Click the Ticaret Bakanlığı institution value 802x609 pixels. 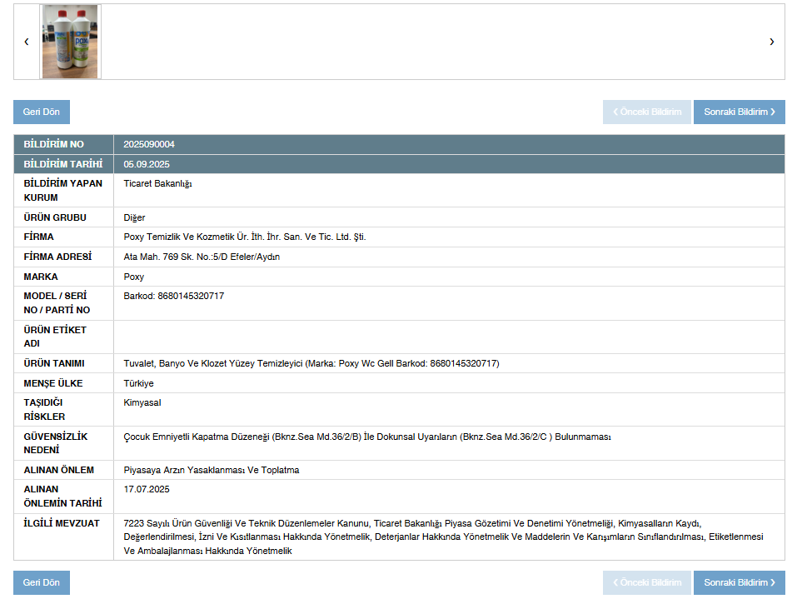(x=157, y=183)
